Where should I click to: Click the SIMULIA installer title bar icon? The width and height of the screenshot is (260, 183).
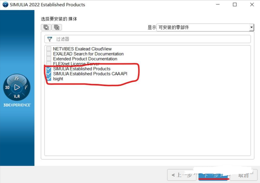pyautogui.click(x=5, y=4)
